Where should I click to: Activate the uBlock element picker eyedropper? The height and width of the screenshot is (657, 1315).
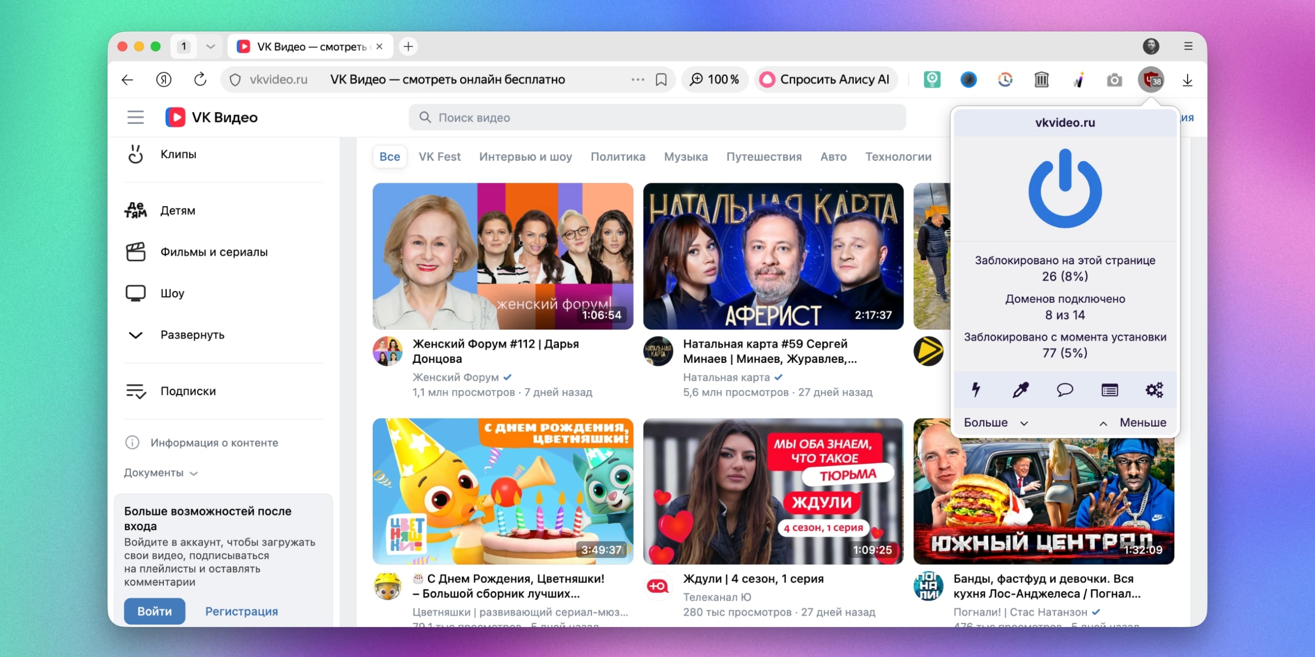tap(1020, 390)
